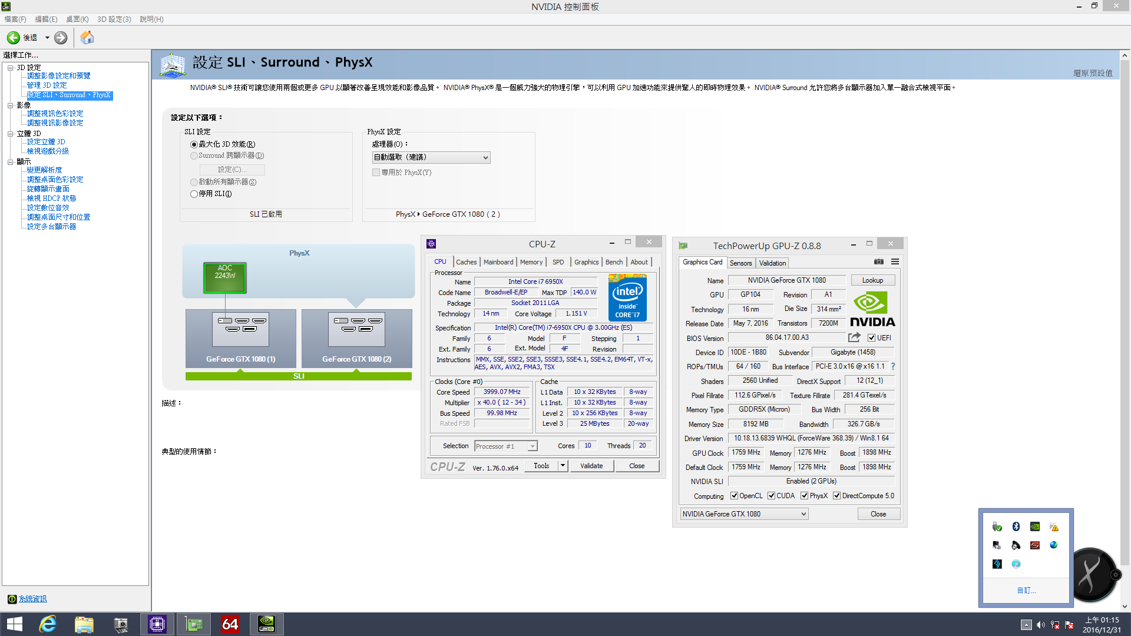Image resolution: width=1131 pixels, height=636 pixels.
Task: Go back with the green arrow
Action: click(13, 38)
